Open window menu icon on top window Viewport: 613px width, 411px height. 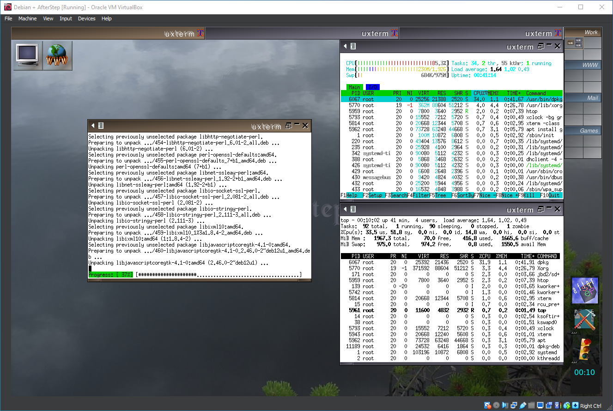(353, 209)
